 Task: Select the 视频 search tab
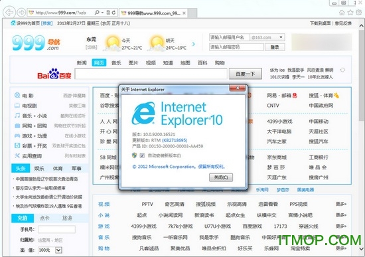[x=151, y=63]
